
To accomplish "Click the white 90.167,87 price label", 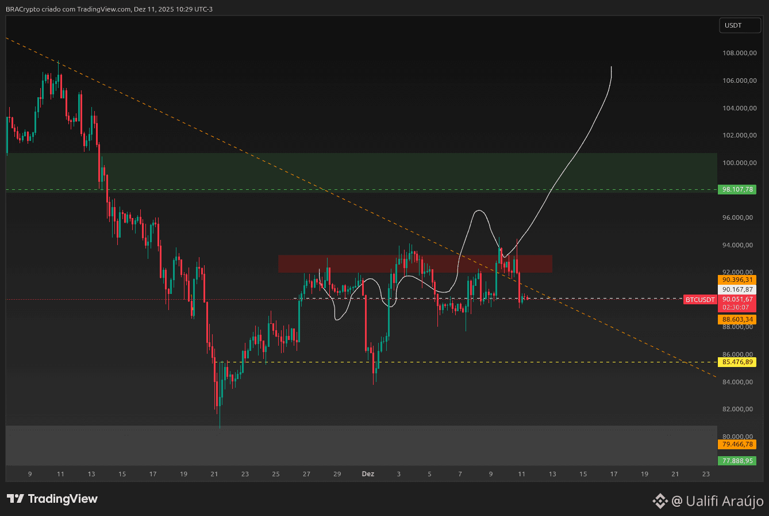I will pos(737,289).
